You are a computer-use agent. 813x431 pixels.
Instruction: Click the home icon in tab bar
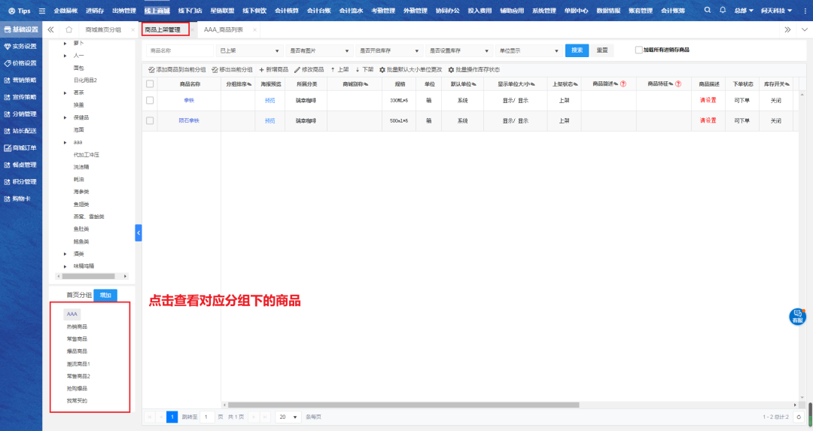(69, 29)
